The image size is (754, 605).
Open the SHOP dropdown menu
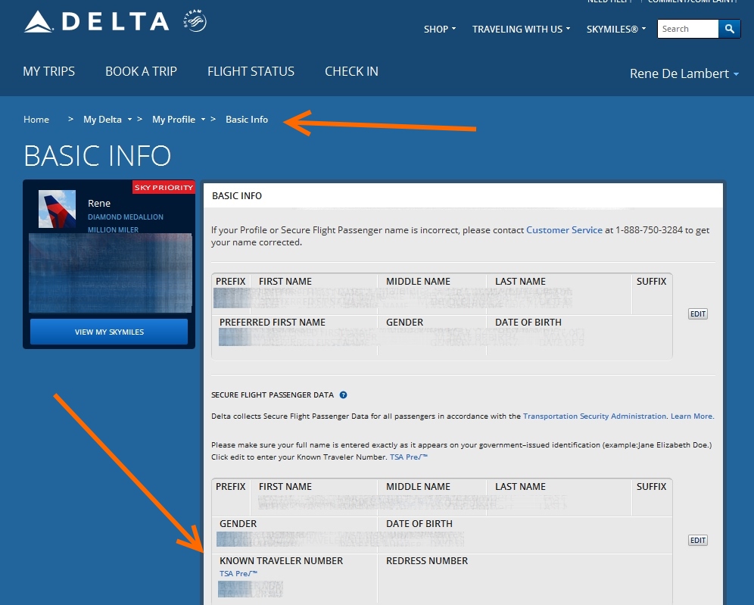click(x=439, y=29)
